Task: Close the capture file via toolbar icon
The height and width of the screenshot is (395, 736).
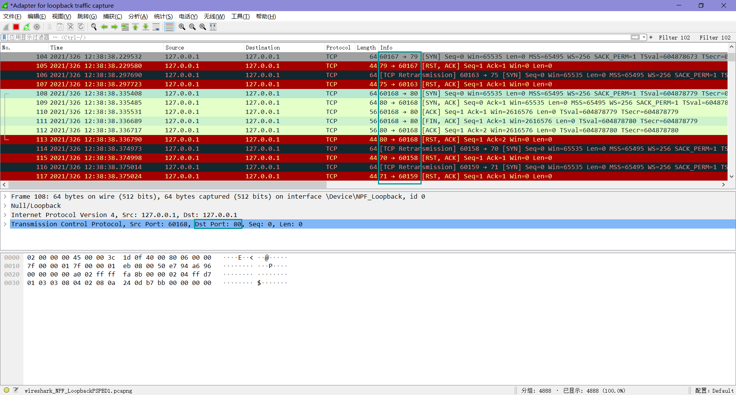Action: click(x=71, y=27)
